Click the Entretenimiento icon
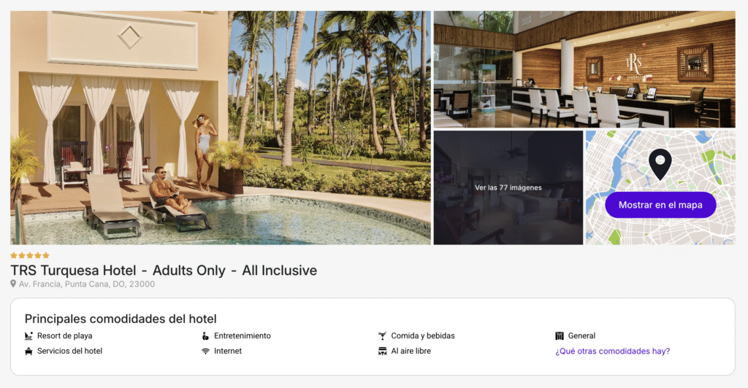 coord(205,335)
